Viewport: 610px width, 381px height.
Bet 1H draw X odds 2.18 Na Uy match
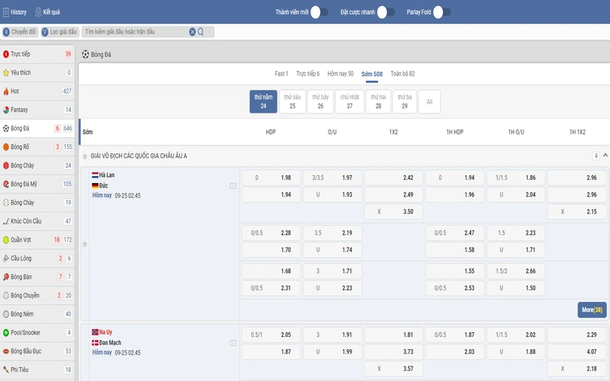577,369
